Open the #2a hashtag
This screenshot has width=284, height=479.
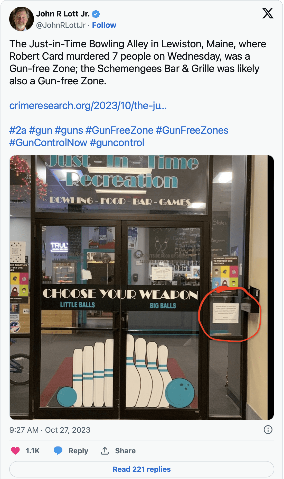point(18,130)
